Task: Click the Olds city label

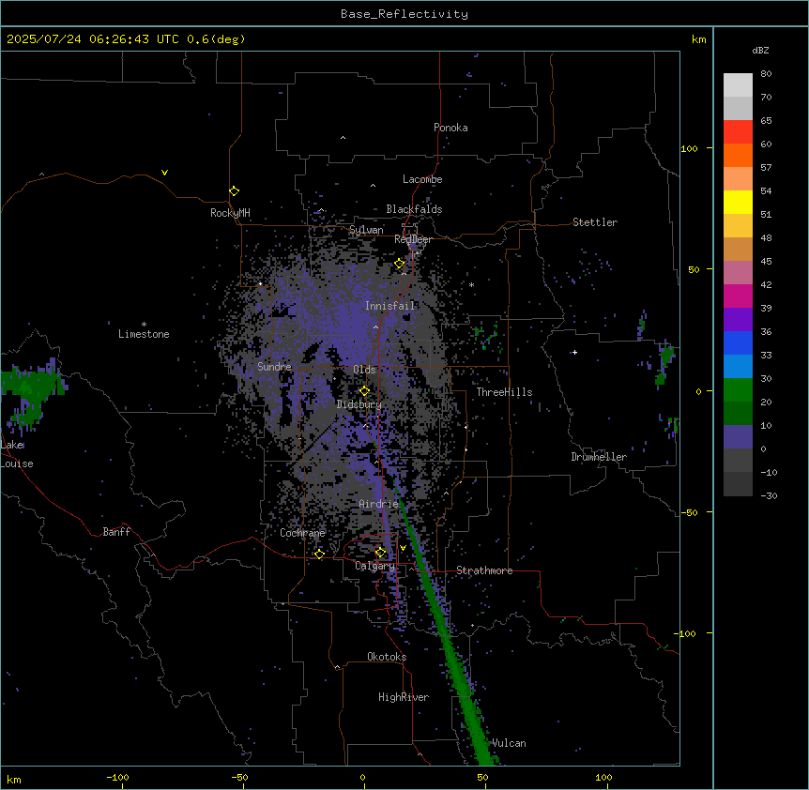Action: [364, 370]
